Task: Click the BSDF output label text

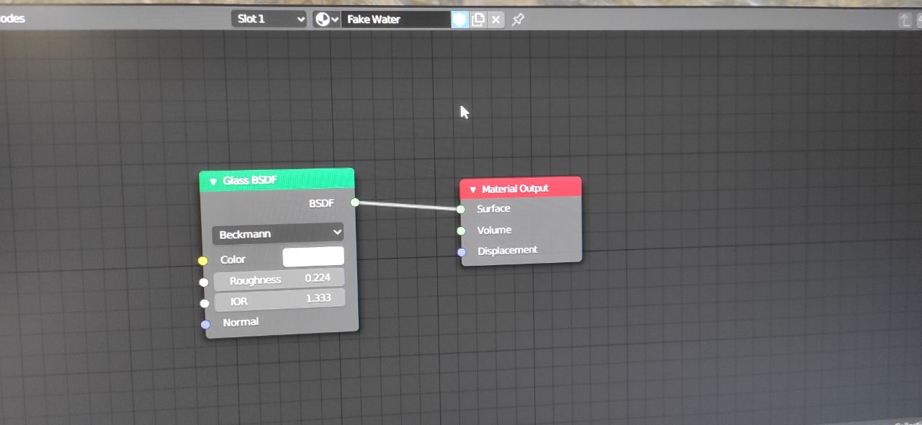Action: (321, 204)
